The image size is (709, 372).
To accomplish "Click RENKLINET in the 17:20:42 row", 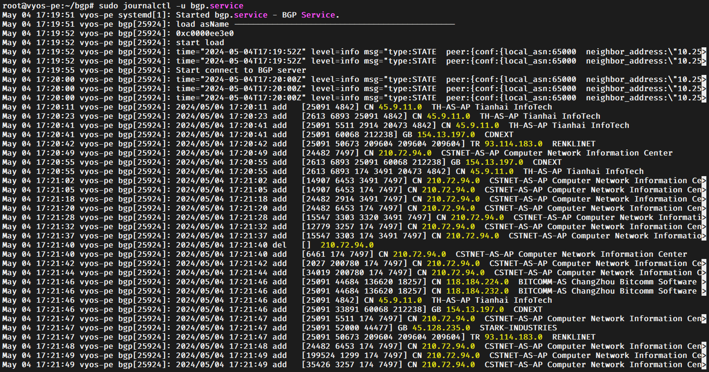I will pos(574,144).
